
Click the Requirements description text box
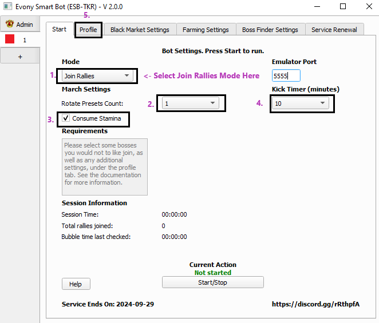point(104,166)
